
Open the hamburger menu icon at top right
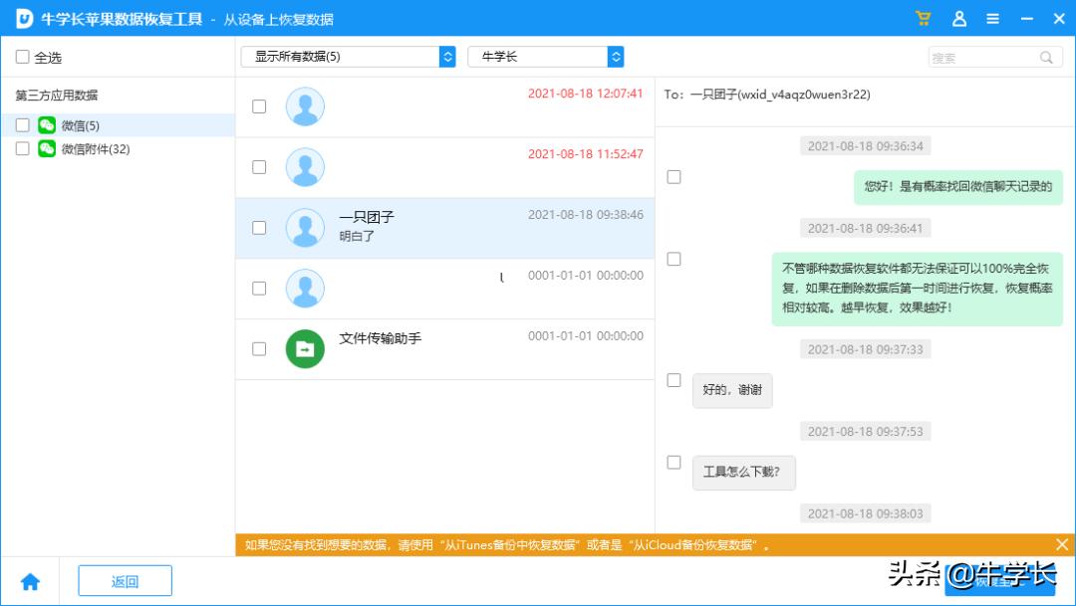coord(992,18)
